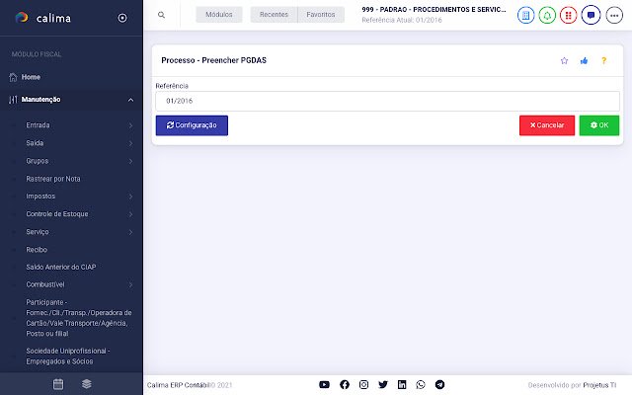Expand the Combustível submenu
Image resolution: width=632 pixels, height=395 pixels.
tap(71, 284)
